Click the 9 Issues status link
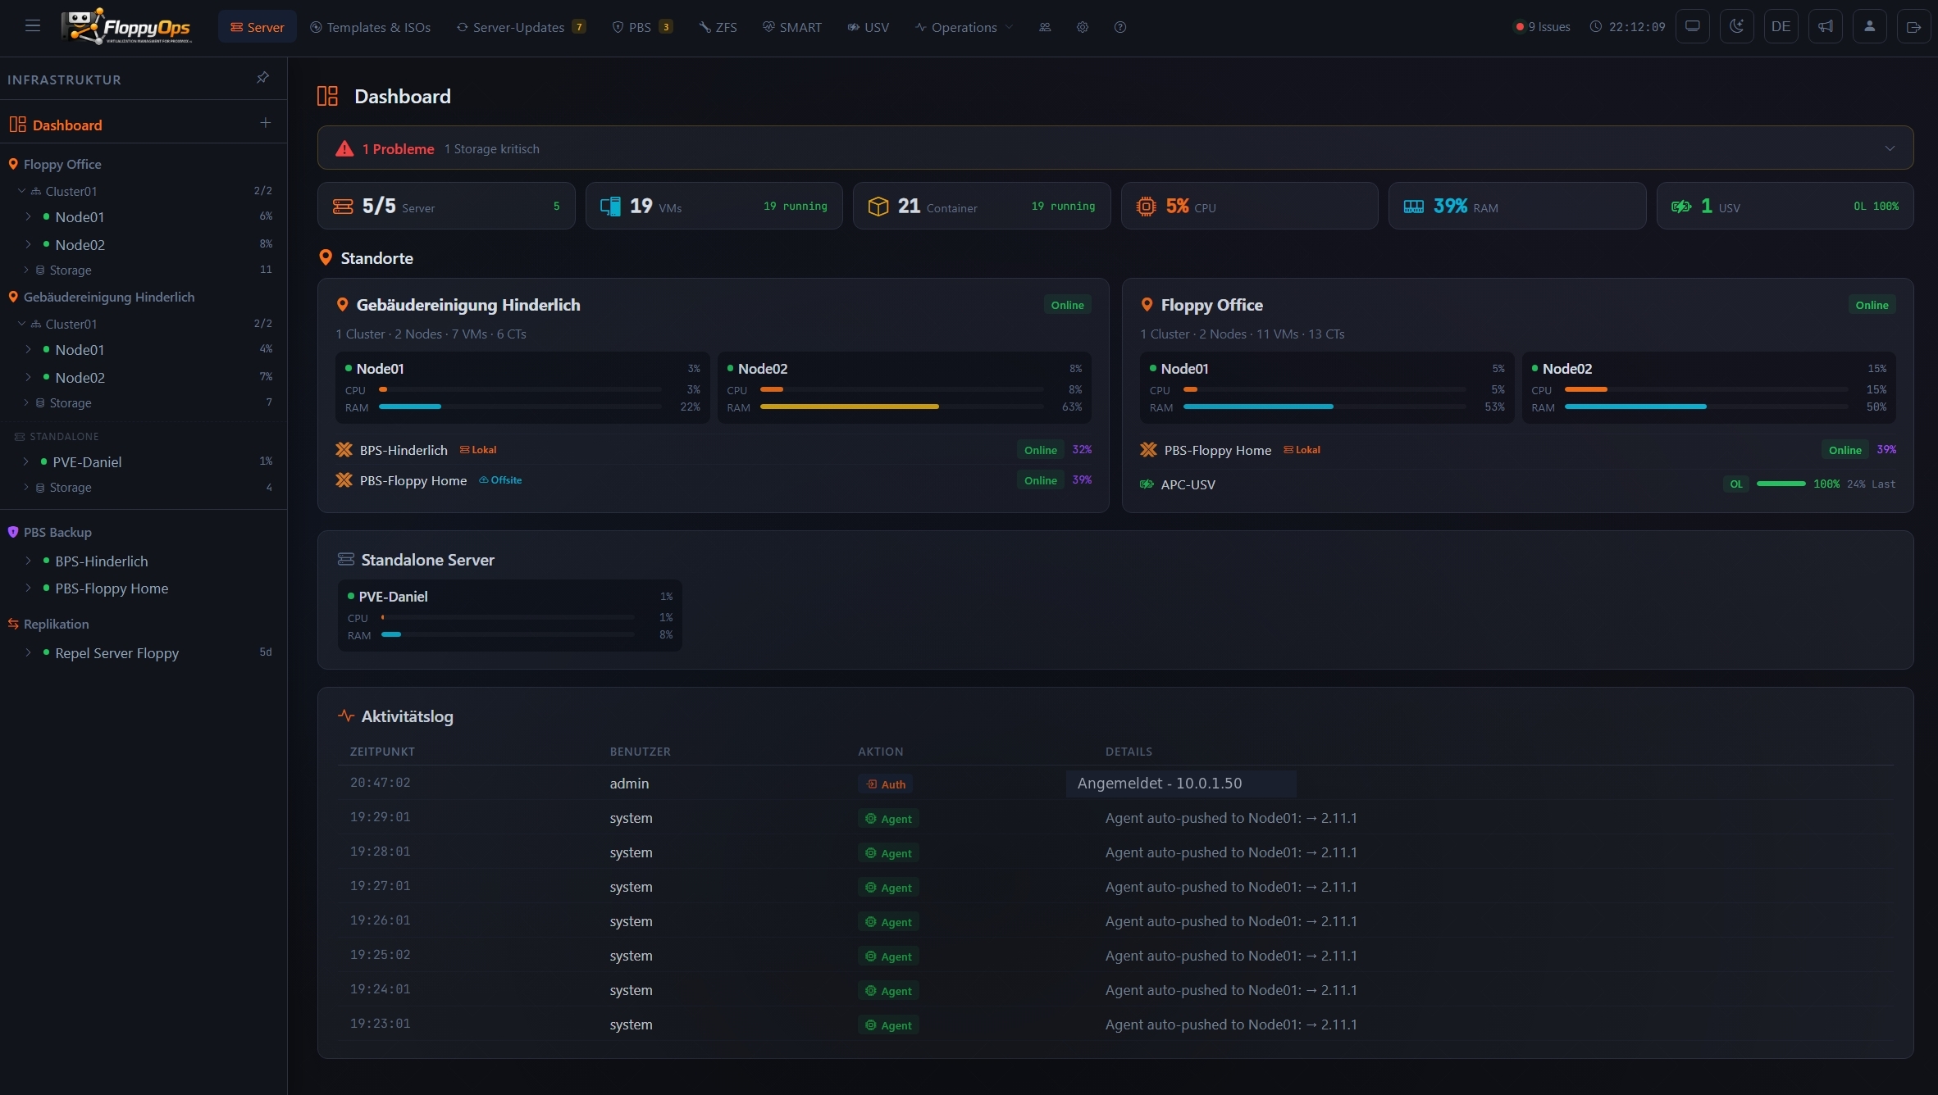 pyautogui.click(x=1542, y=25)
